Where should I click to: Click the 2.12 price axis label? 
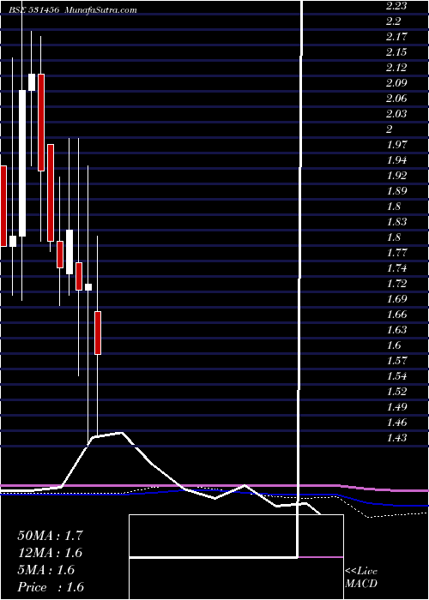(396, 68)
